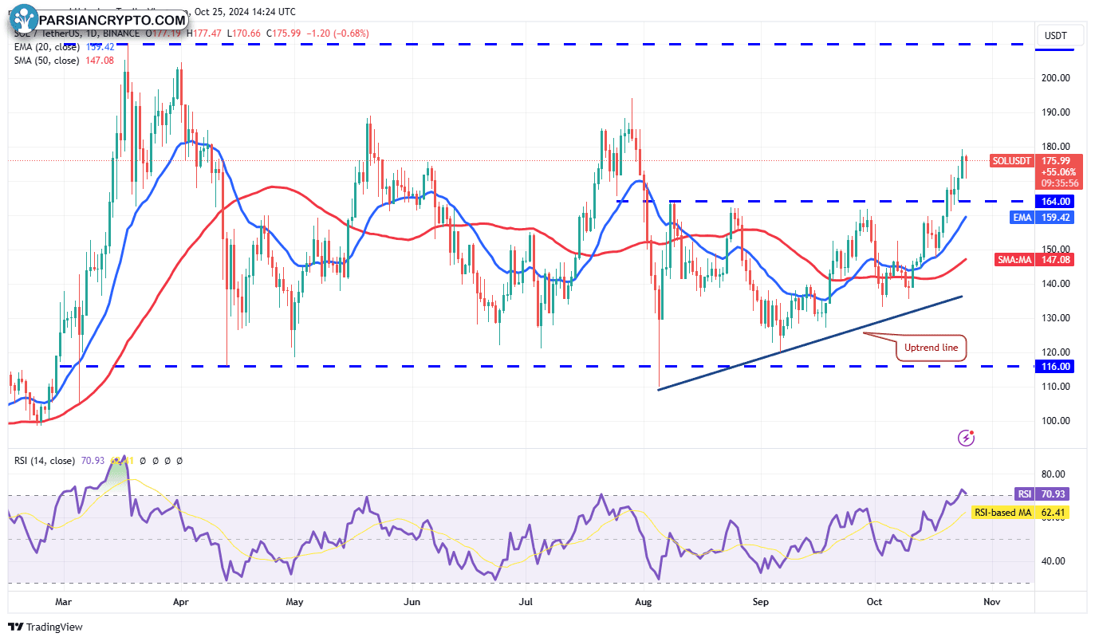Click the 190.00 level on the price axis
The width and height of the screenshot is (1095, 641).
[1058, 112]
